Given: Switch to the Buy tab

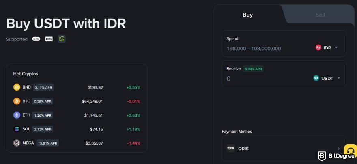Looking at the screenshot, I should tap(248, 15).
